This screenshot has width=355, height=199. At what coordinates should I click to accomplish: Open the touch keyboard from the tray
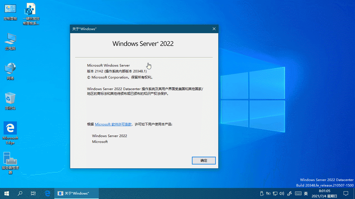298,193
